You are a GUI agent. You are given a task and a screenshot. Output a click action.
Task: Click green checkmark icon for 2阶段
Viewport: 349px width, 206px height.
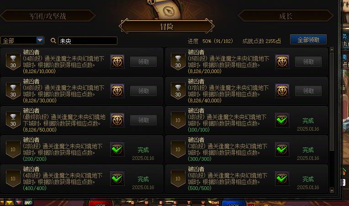(x=117, y=149)
